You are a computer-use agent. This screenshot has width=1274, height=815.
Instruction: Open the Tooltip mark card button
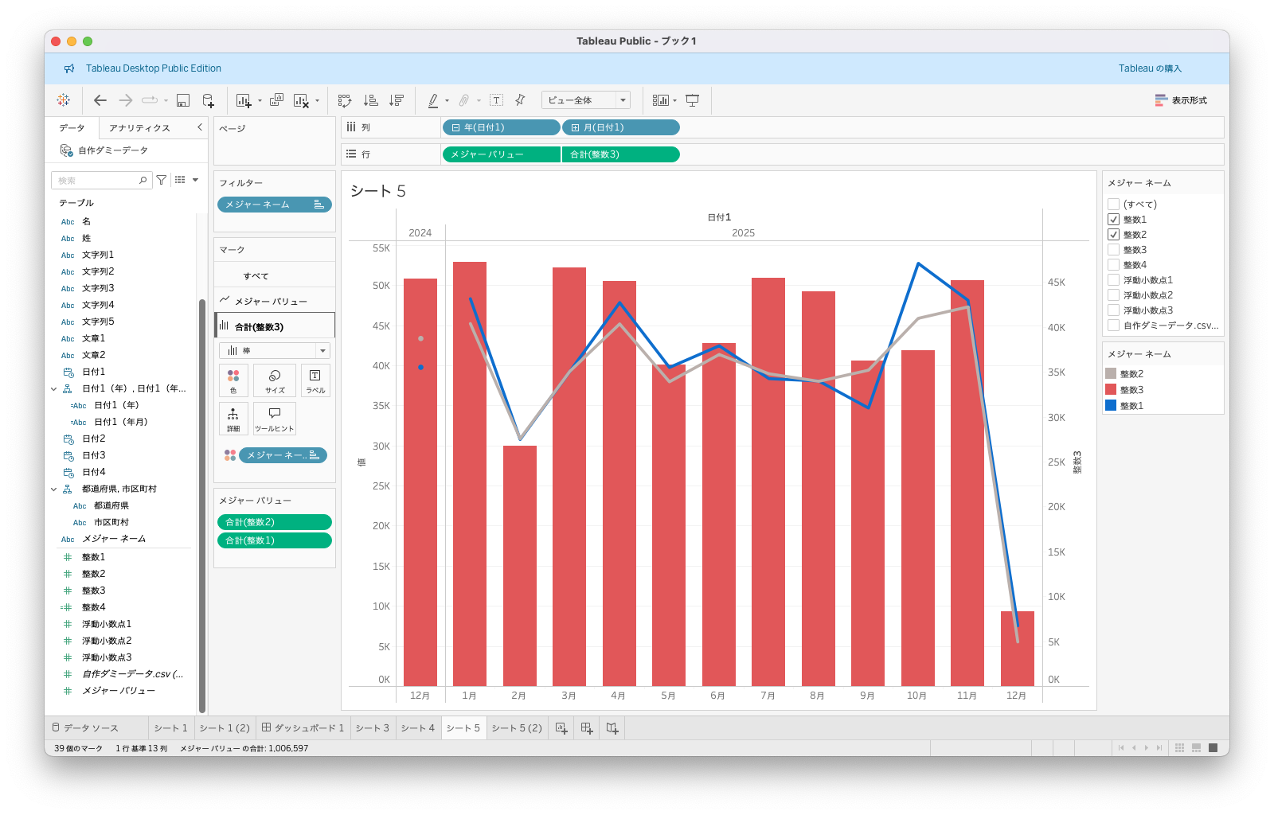click(x=275, y=418)
